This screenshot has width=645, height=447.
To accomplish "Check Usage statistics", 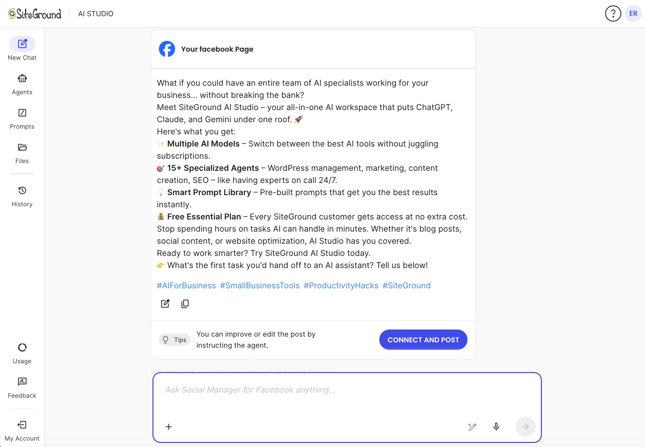I will click(x=22, y=352).
